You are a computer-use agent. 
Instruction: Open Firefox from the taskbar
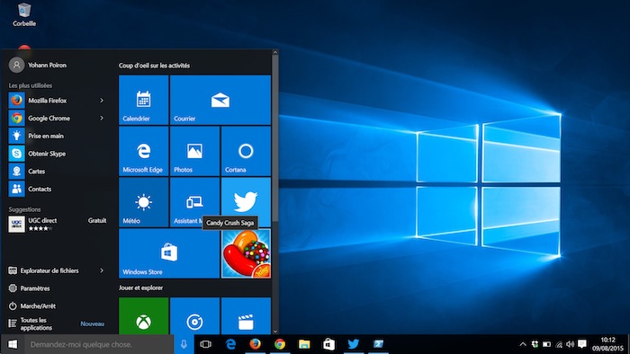255,344
